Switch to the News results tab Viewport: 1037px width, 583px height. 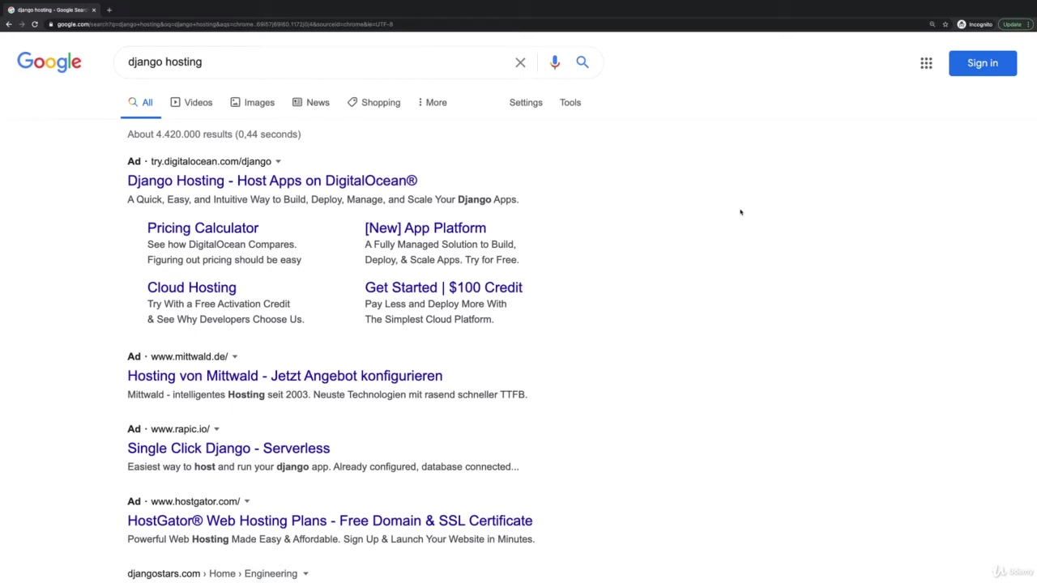coord(310,103)
